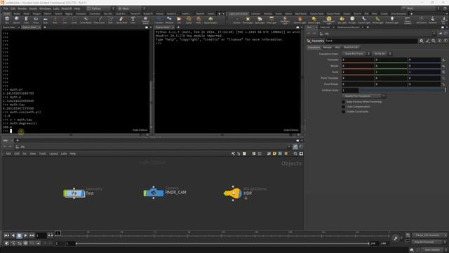Jump to last frame button

(x=32, y=235)
